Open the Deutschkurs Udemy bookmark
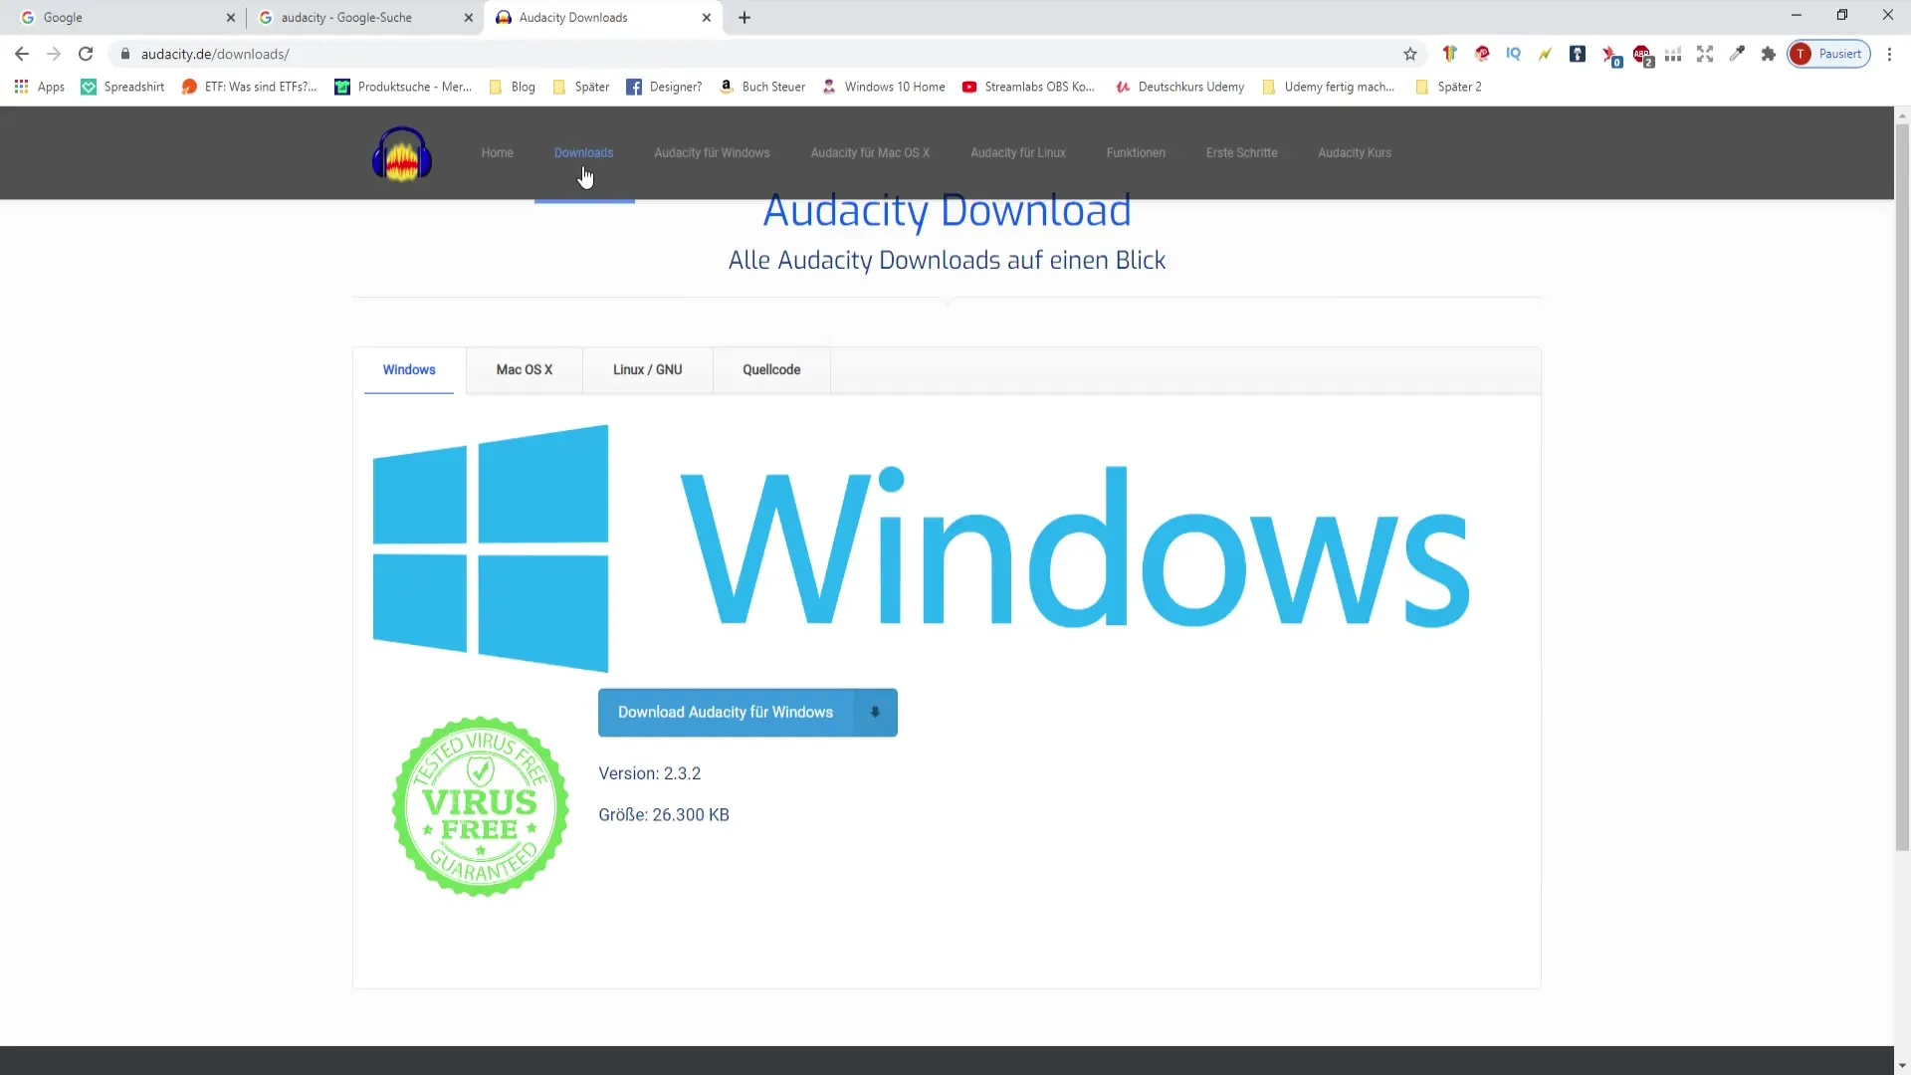This screenshot has height=1075, width=1911. (1179, 87)
